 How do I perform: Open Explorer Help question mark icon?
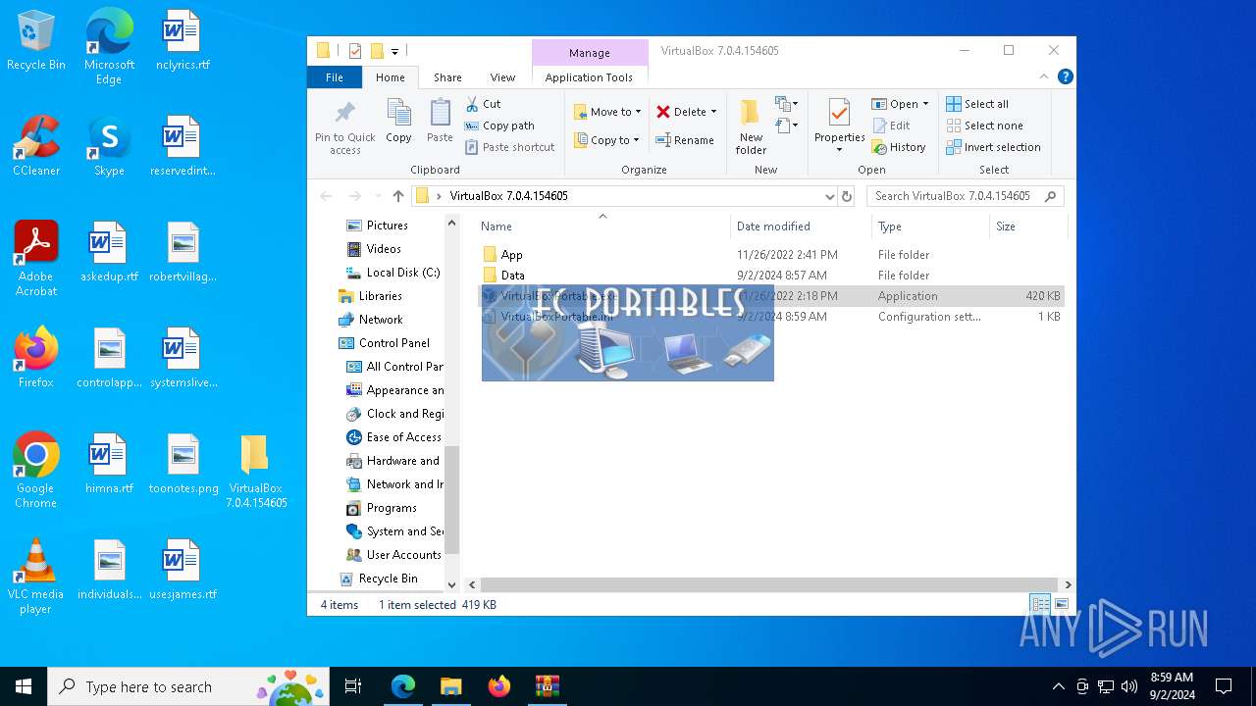click(1066, 76)
